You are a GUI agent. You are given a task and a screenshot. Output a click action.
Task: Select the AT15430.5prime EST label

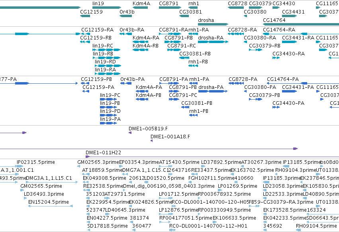coord(179,162)
